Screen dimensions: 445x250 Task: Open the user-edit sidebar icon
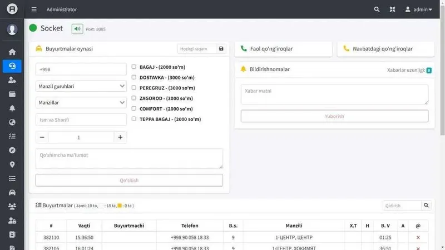click(x=12, y=80)
